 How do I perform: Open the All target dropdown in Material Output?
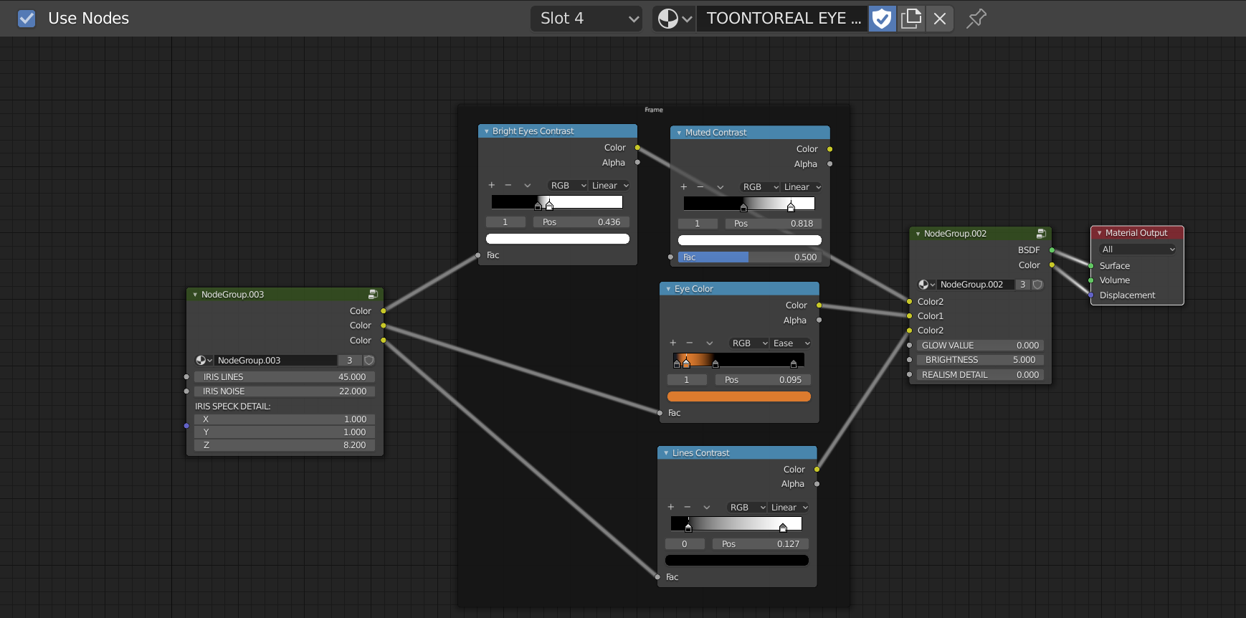[x=1138, y=249]
